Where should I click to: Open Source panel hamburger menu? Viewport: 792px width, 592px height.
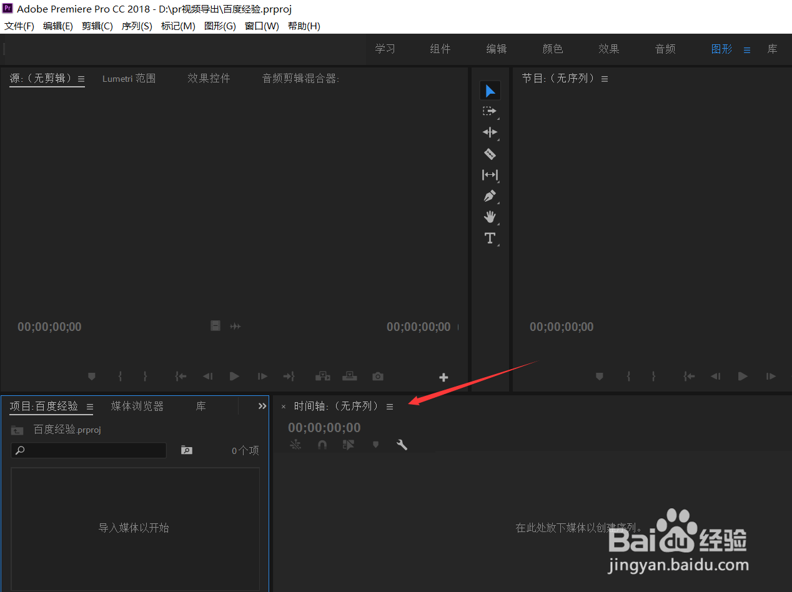pos(81,79)
